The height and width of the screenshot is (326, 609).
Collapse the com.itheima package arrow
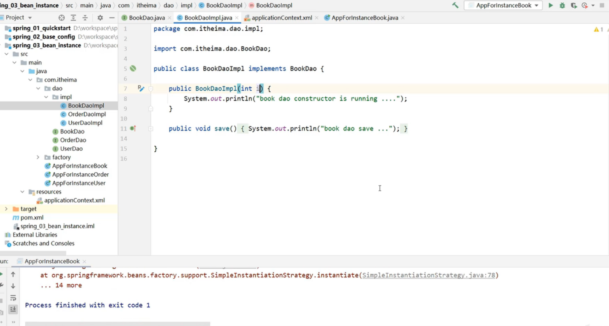[30, 79]
